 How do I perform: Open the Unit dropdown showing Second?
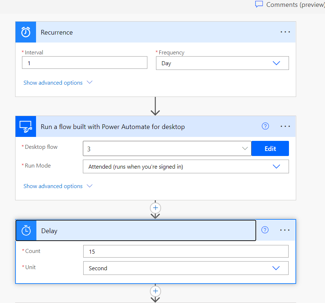pos(186,268)
